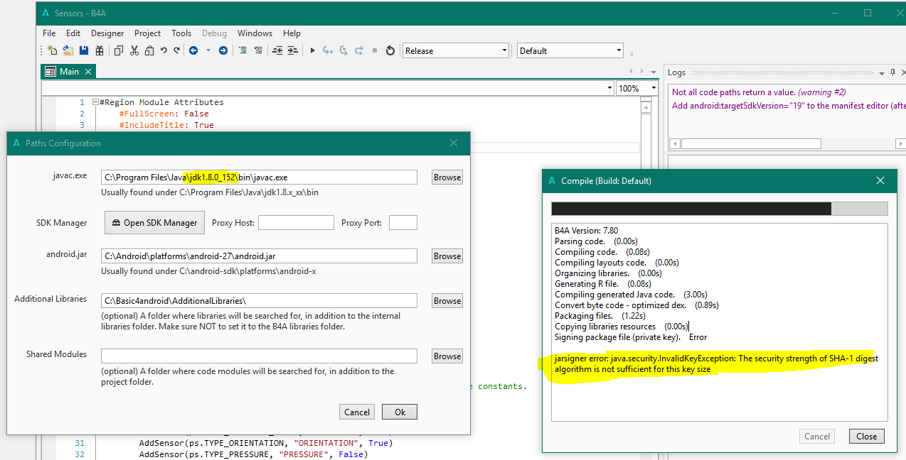Screen dimensions: 906x460
Task: Click the Undo arrow in the toolbar
Action: [164, 50]
